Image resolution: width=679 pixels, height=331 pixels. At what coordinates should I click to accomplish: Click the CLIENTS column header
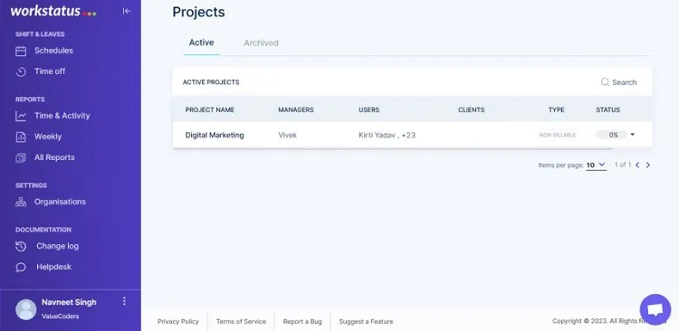pos(471,110)
